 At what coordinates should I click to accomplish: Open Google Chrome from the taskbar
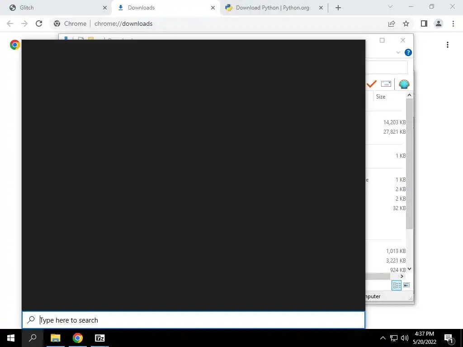(x=78, y=338)
